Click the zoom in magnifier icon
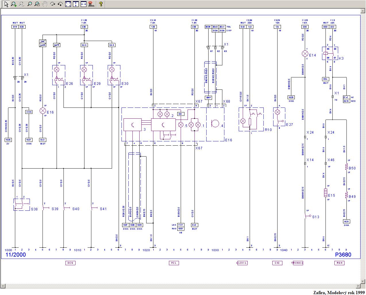The height and width of the screenshot is (295, 366). tap(14, 4)
